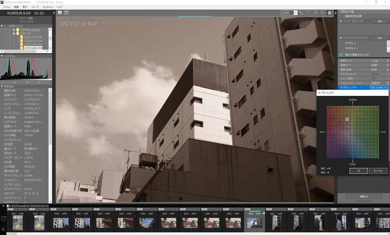Click the 220315X-E4 folder icon
The height and width of the screenshot is (235, 390).
tap(21, 44)
